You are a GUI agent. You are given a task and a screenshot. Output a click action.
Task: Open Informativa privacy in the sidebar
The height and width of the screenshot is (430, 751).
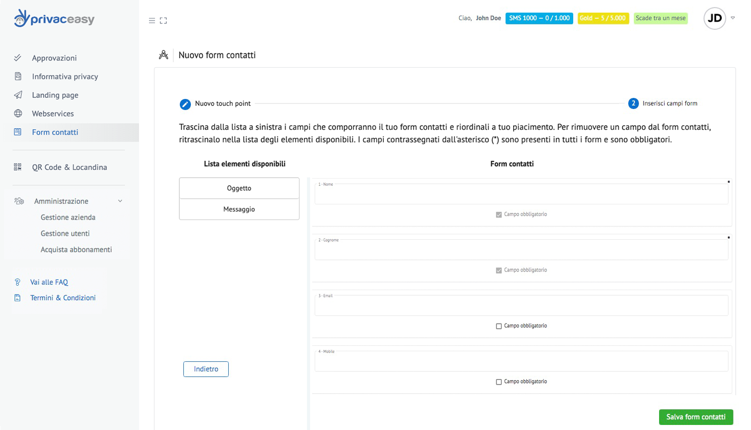click(65, 77)
